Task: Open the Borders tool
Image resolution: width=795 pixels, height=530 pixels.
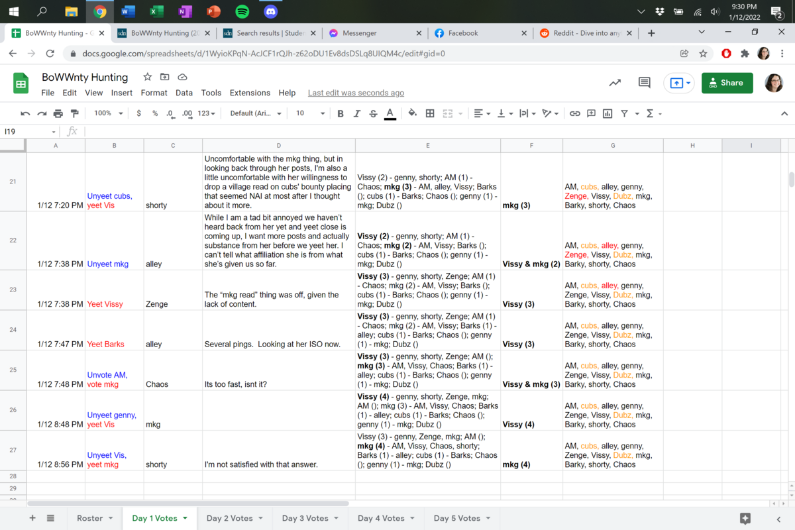Action: (430, 113)
